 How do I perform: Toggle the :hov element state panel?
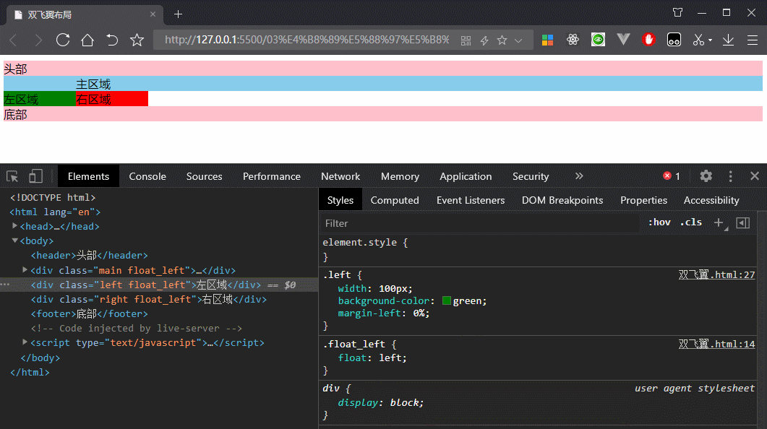tap(659, 222)
